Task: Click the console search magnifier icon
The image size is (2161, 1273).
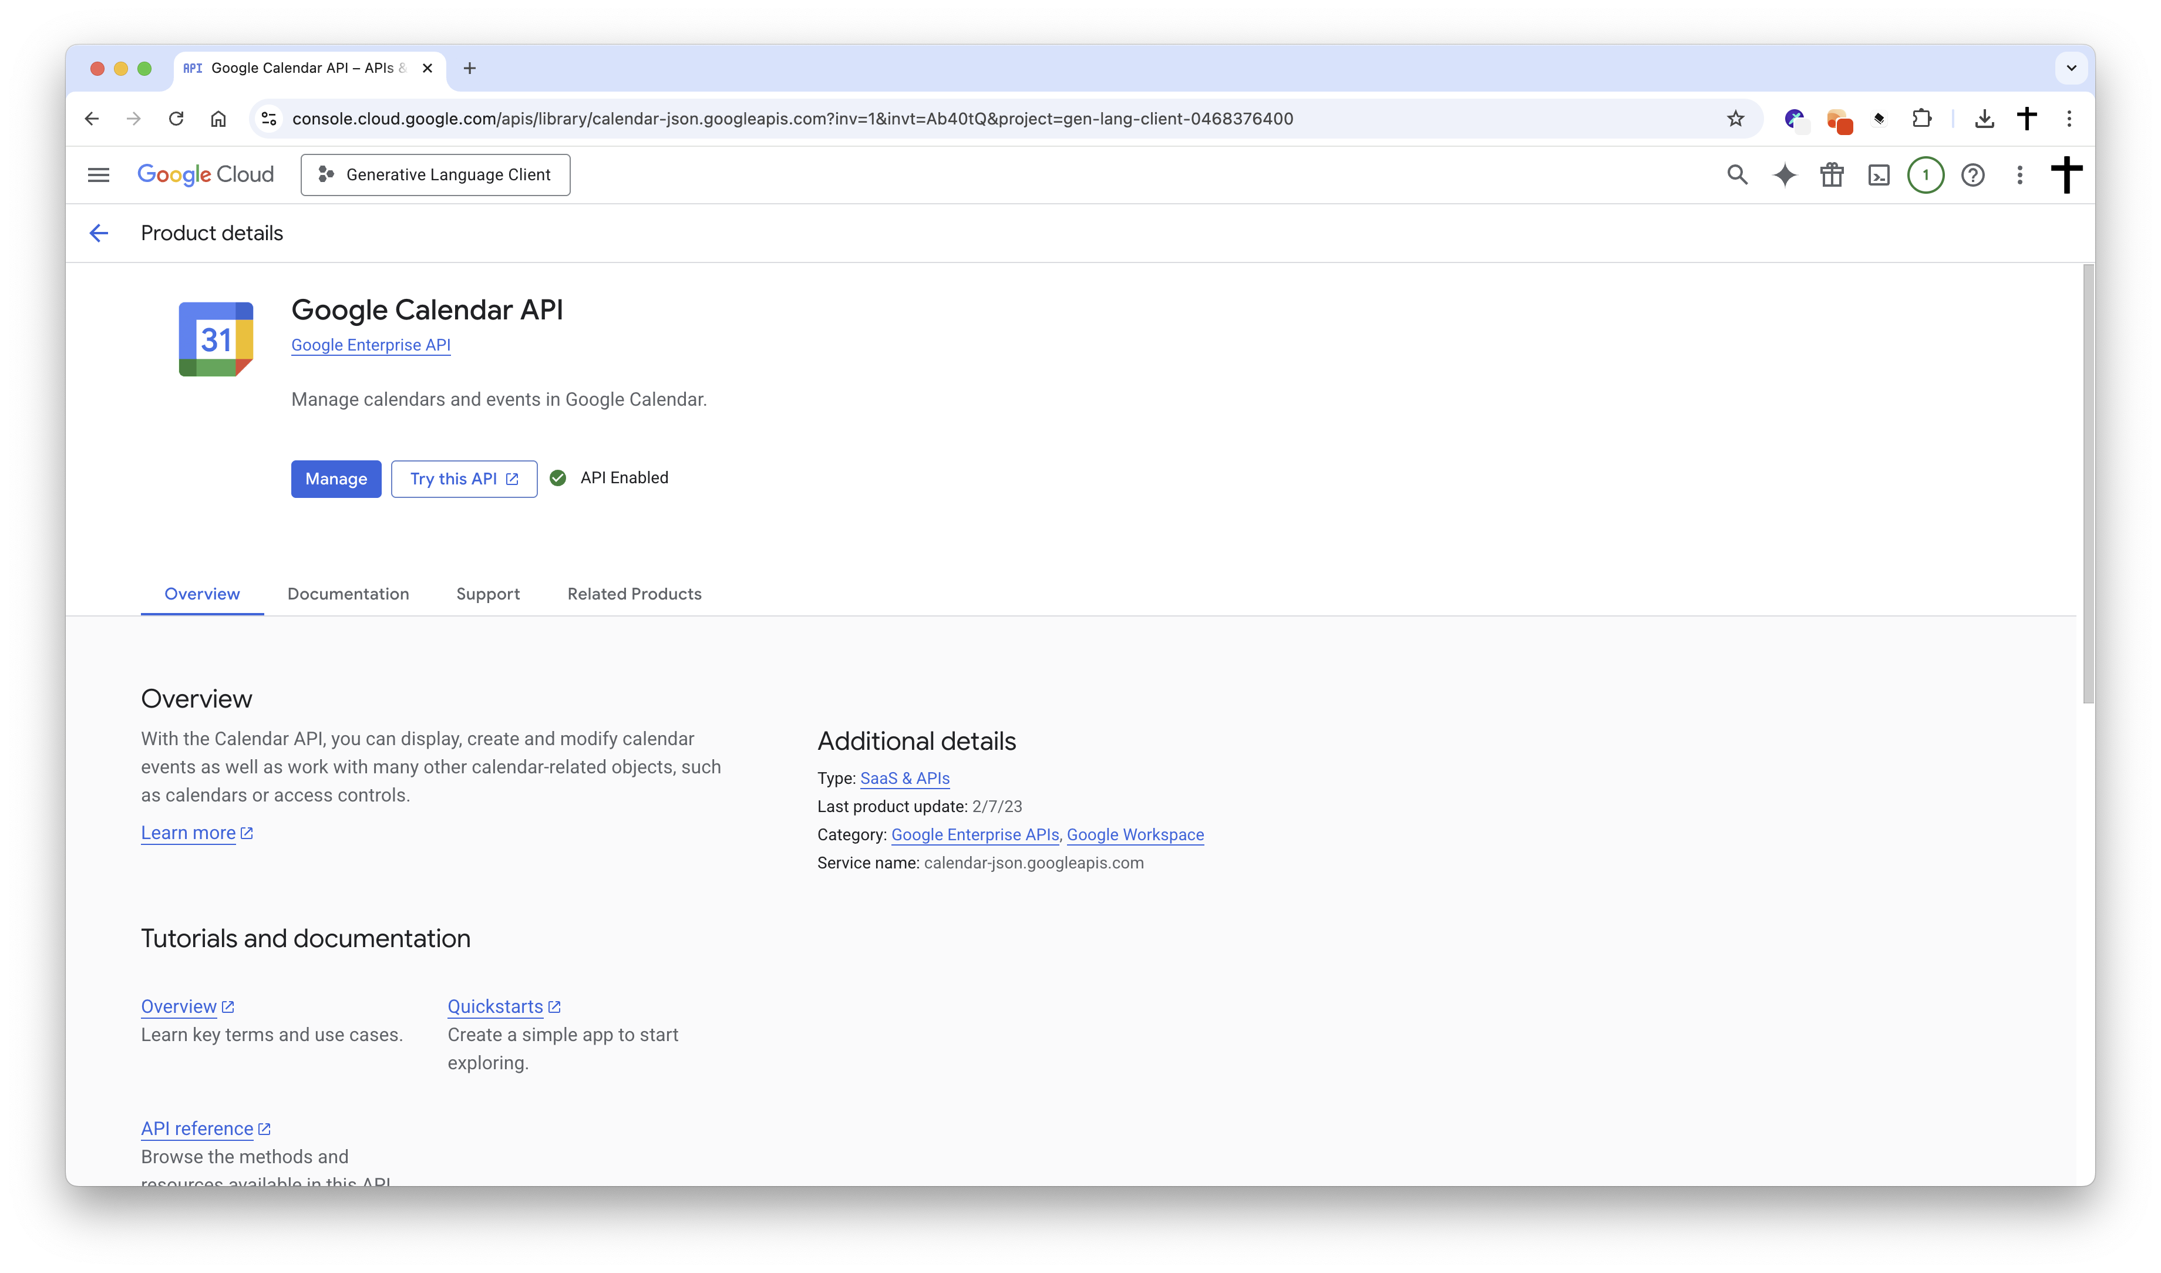Action: point(1737,175)
